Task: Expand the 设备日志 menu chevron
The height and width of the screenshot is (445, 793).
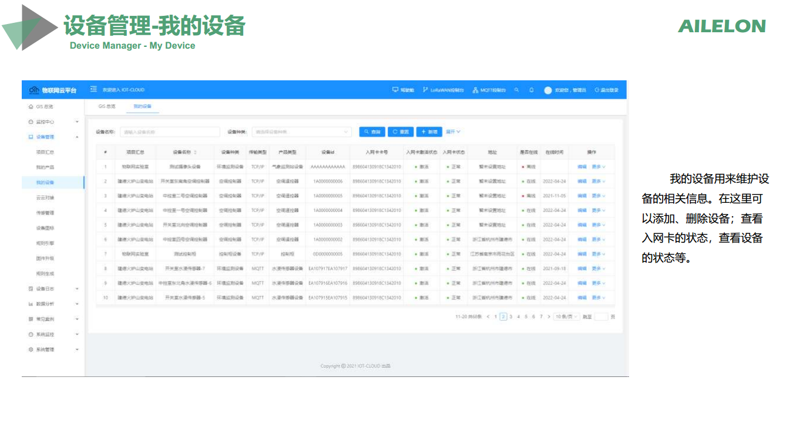Action: [77, 289]
